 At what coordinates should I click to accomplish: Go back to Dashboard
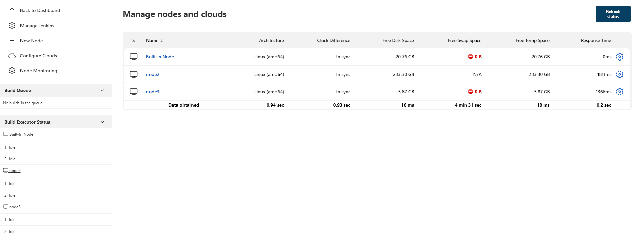click(40, 10)
